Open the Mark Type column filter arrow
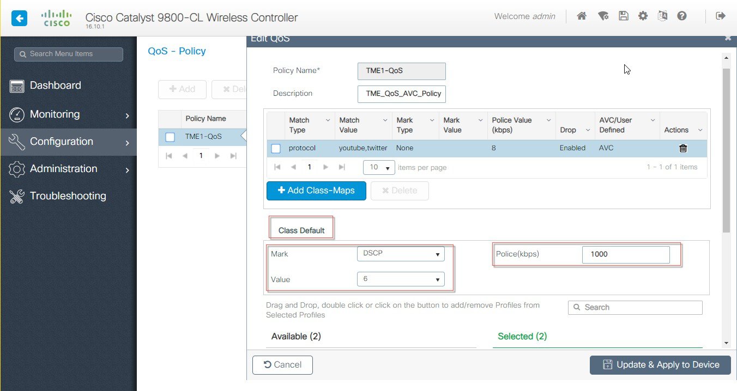The image size is (737, 391). (x=432, y=120)
